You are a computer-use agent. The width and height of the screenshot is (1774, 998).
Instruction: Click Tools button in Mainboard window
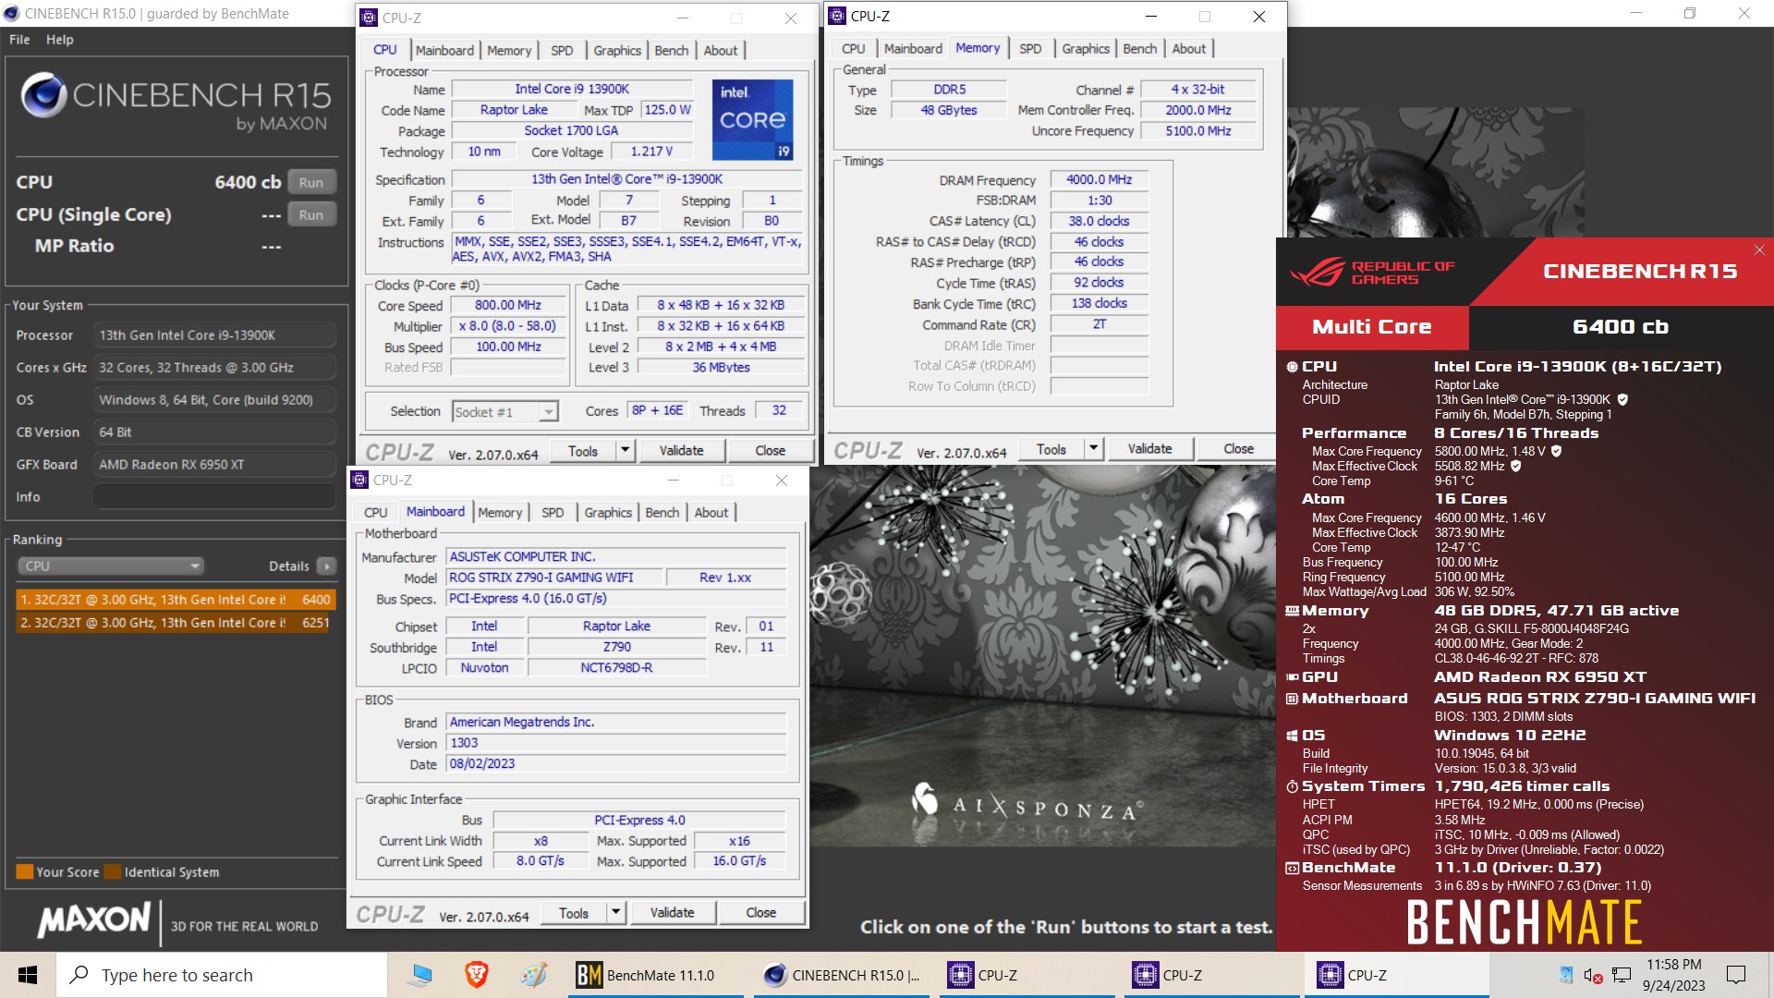[x=574, y=912]
